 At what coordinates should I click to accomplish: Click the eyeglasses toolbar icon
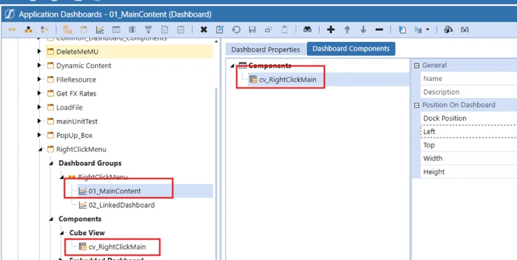tap(465, 29)
